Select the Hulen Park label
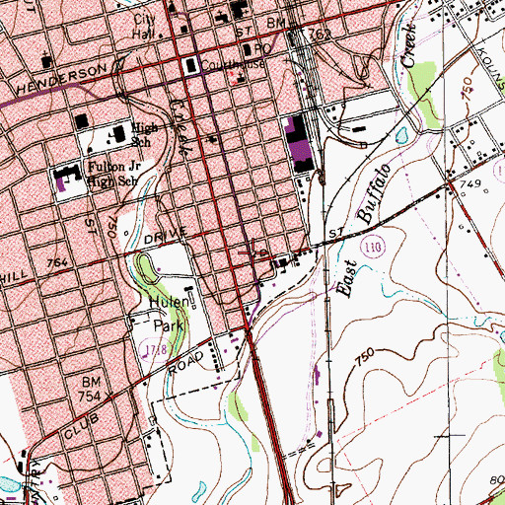Screen dimensions: 505x505 click(x=169, y=314)
